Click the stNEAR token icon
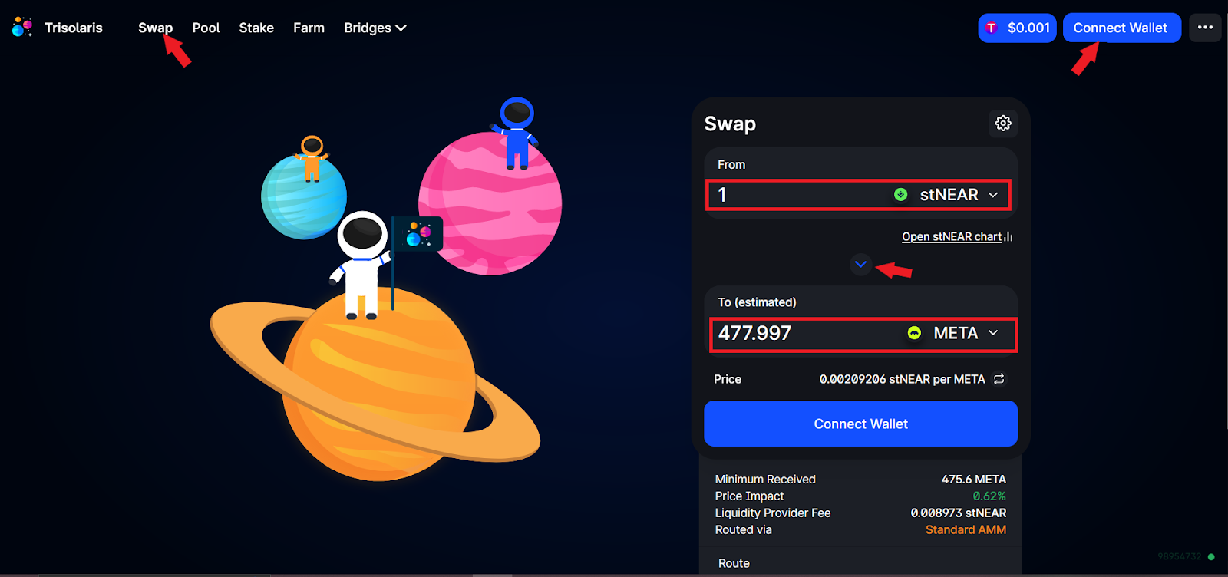Image resolution: width=1228 pixels, height=577 pixels. (x=901, y=195)
